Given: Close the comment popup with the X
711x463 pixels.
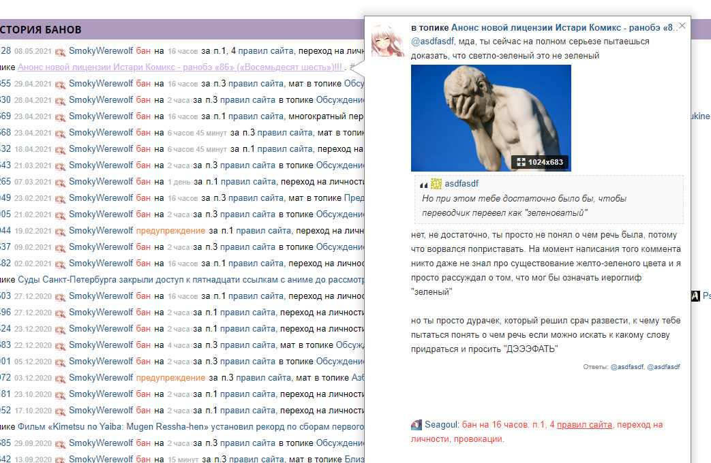Looking at the screenshot, I should [x=682, y=26].
